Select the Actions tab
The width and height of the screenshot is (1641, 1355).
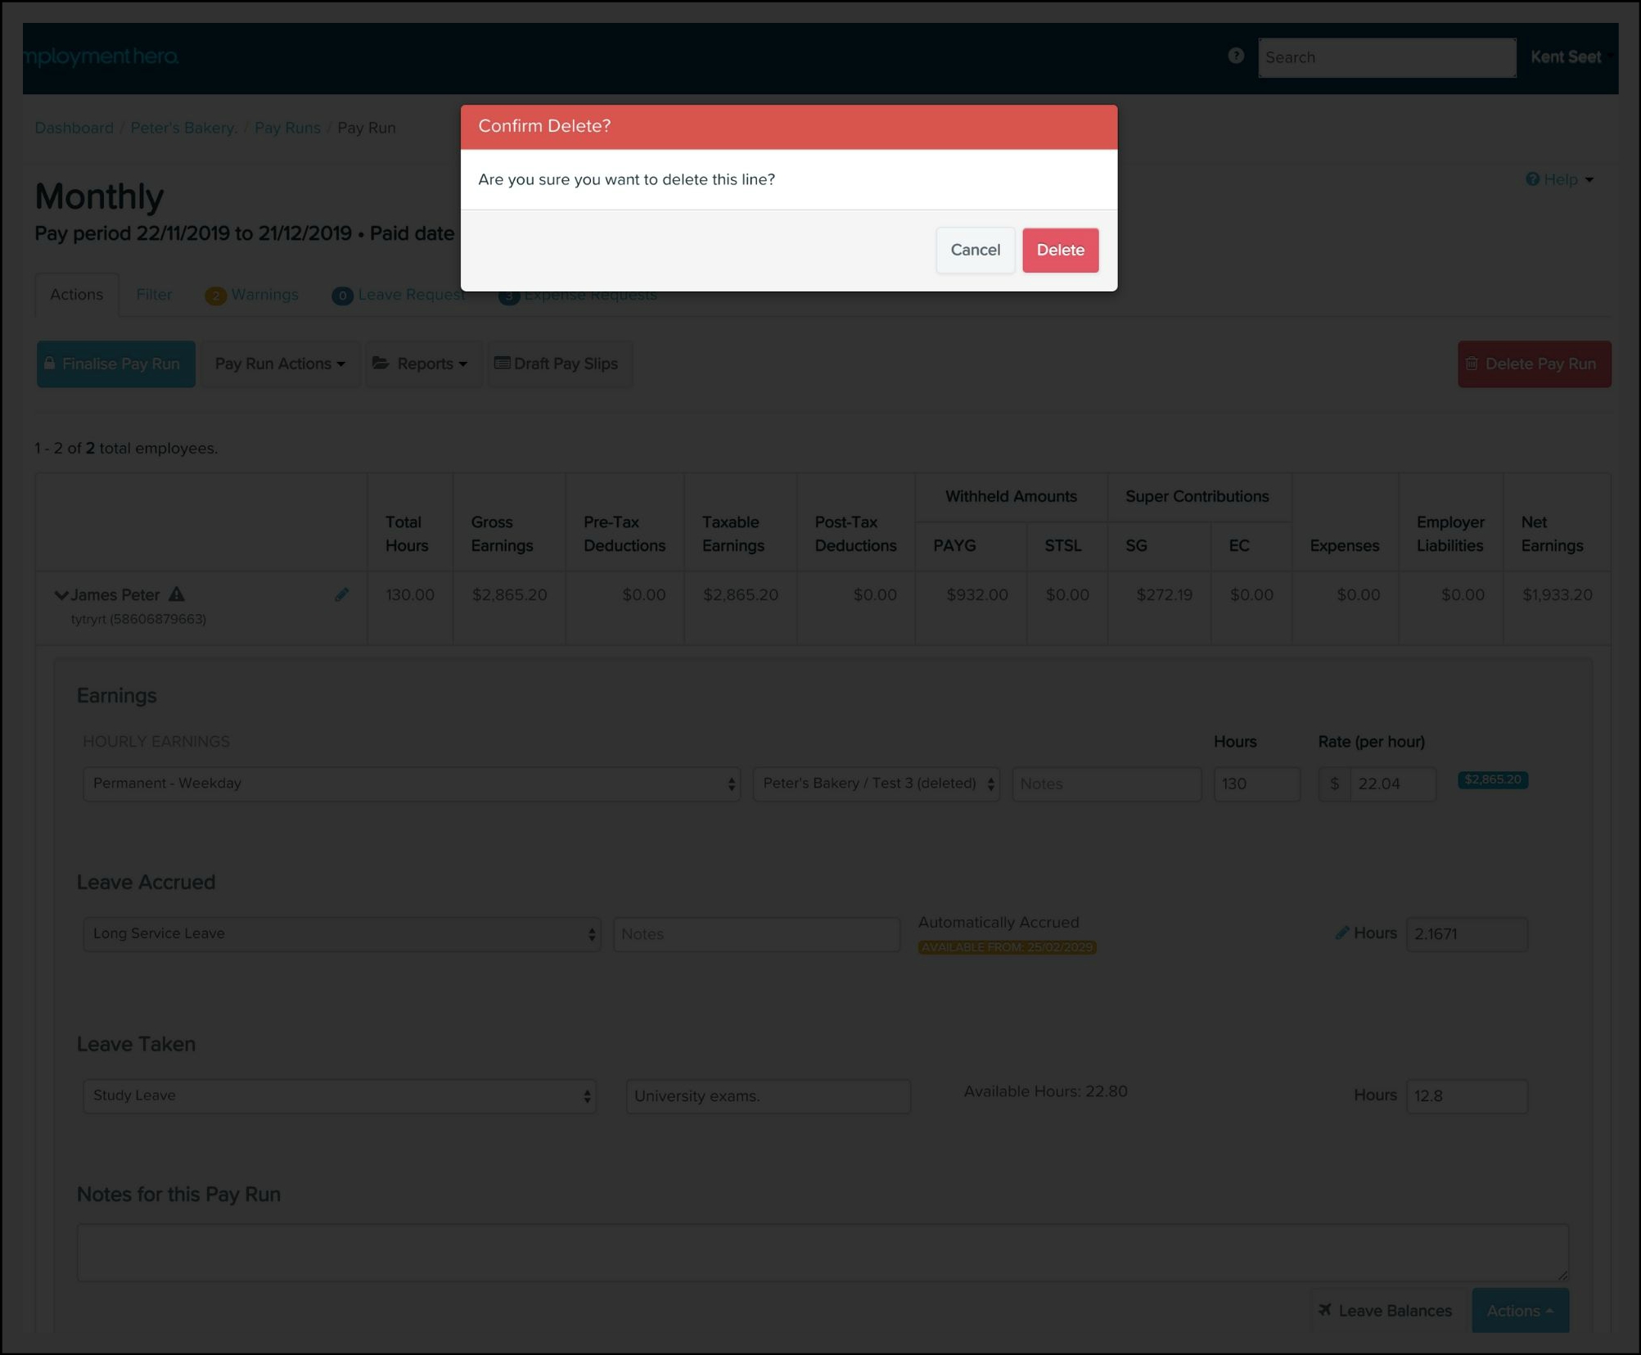pos(77,295)
